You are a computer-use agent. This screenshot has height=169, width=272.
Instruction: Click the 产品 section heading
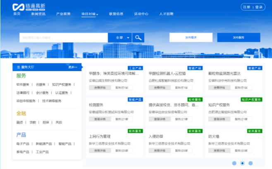(x=21, y=135)
